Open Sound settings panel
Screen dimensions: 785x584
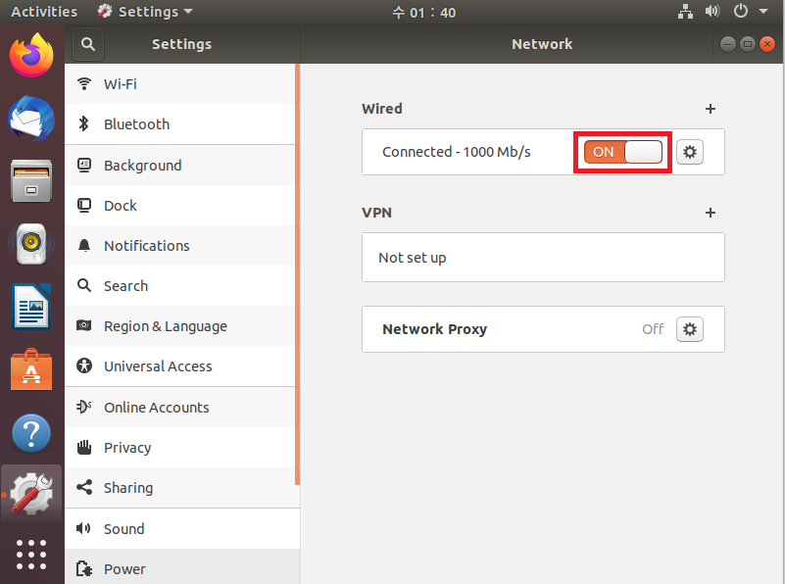click(x=180, y=529)
